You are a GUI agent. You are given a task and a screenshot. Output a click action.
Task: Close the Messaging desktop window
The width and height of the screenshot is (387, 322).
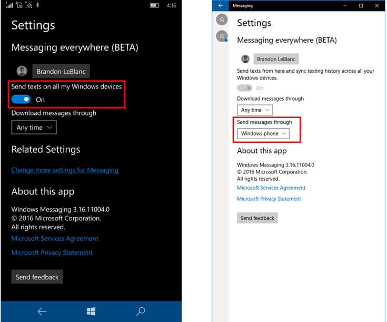[376, 5]
